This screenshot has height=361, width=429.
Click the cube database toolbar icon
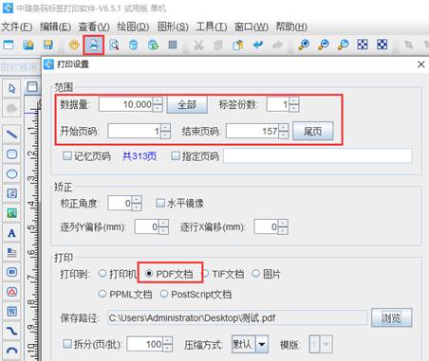click(x=153, y=45)
